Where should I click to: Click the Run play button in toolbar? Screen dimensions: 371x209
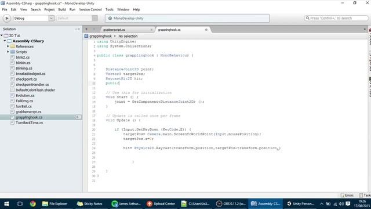point(7,18)
